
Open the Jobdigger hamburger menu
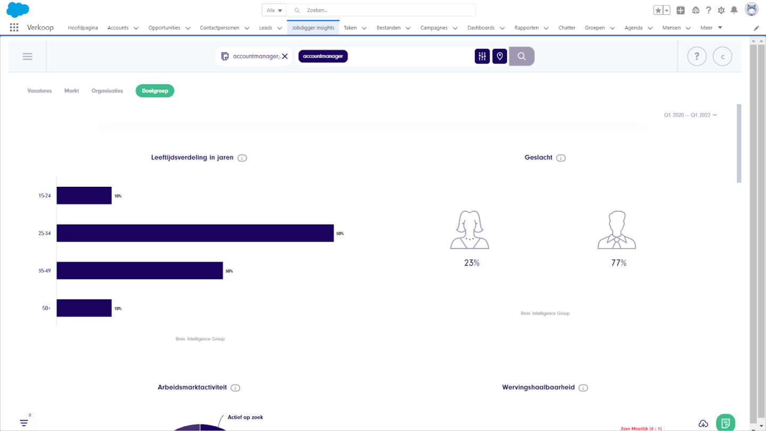pos(28,56)
